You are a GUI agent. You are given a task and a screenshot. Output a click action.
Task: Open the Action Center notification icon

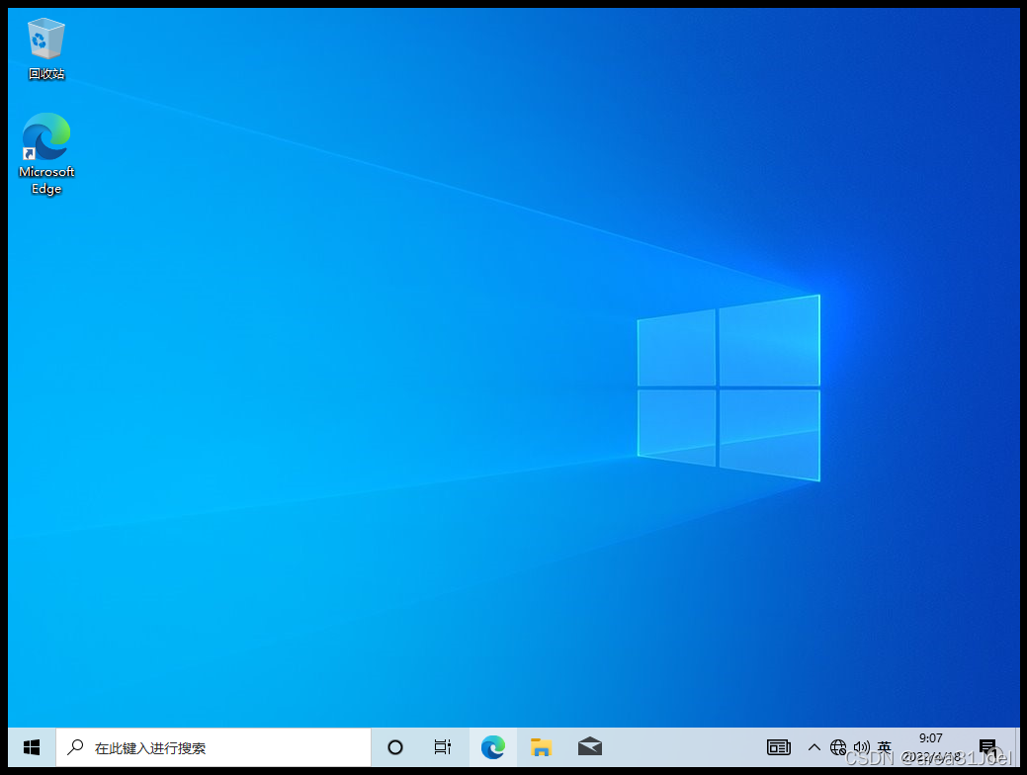pyautogui.click(x=987, y=747)
